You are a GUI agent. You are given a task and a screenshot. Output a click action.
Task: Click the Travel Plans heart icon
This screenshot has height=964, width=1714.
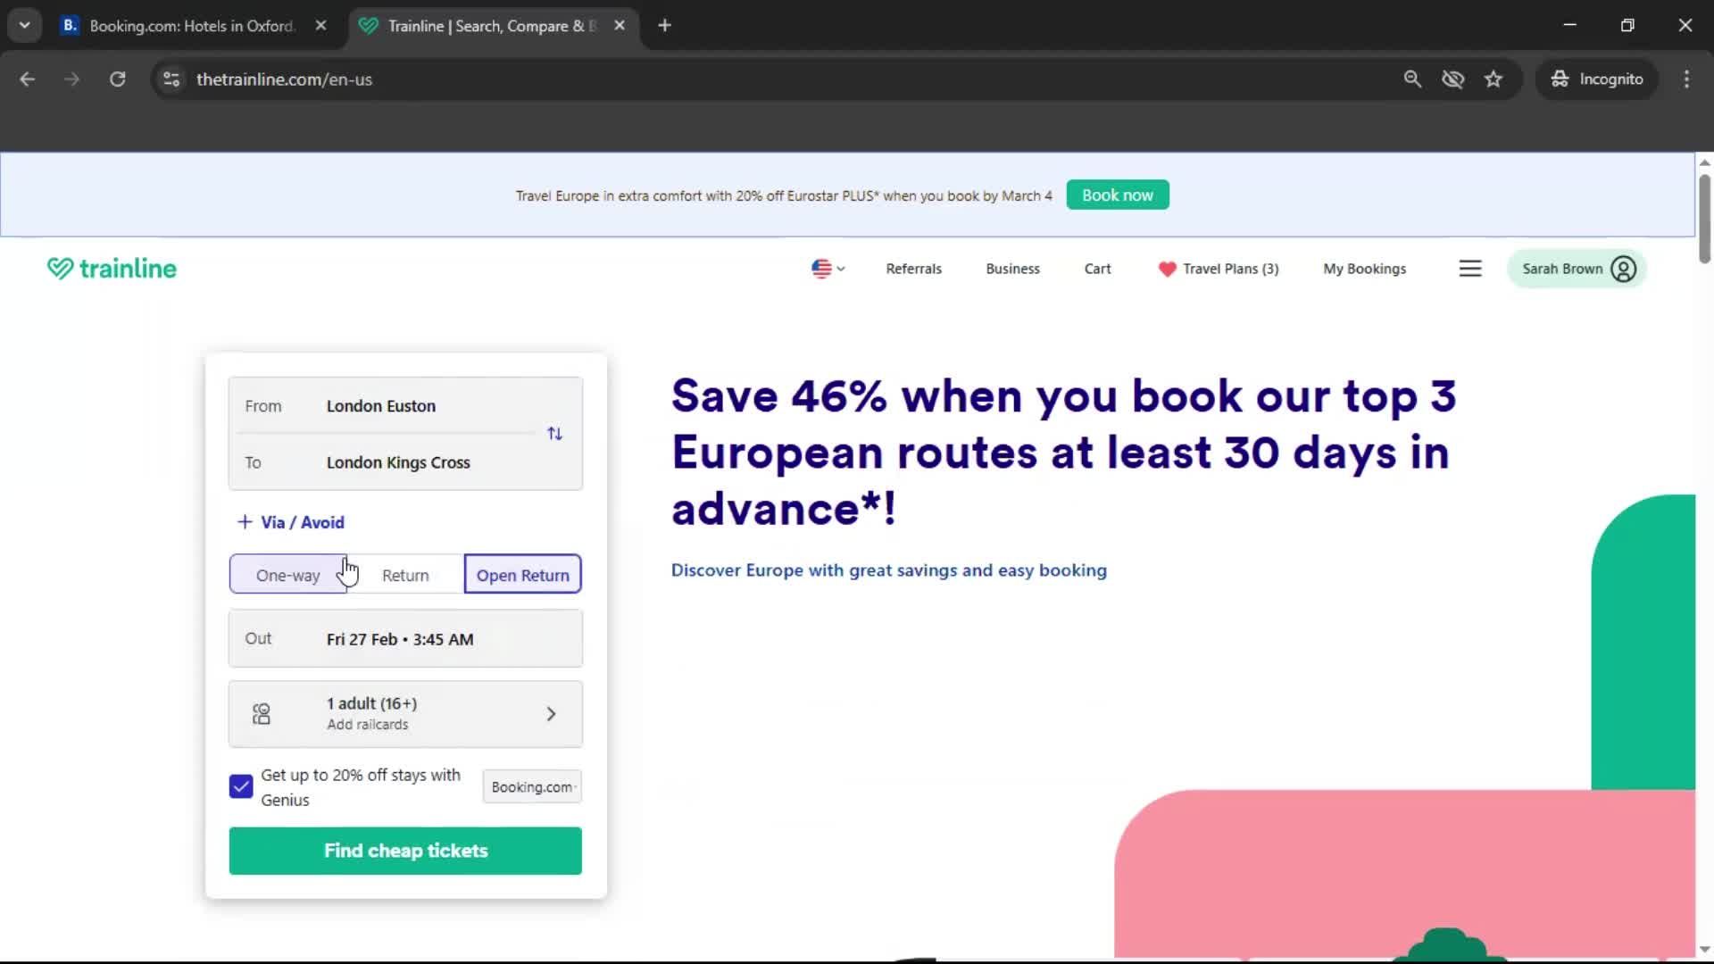click(x=1167, y=269)
